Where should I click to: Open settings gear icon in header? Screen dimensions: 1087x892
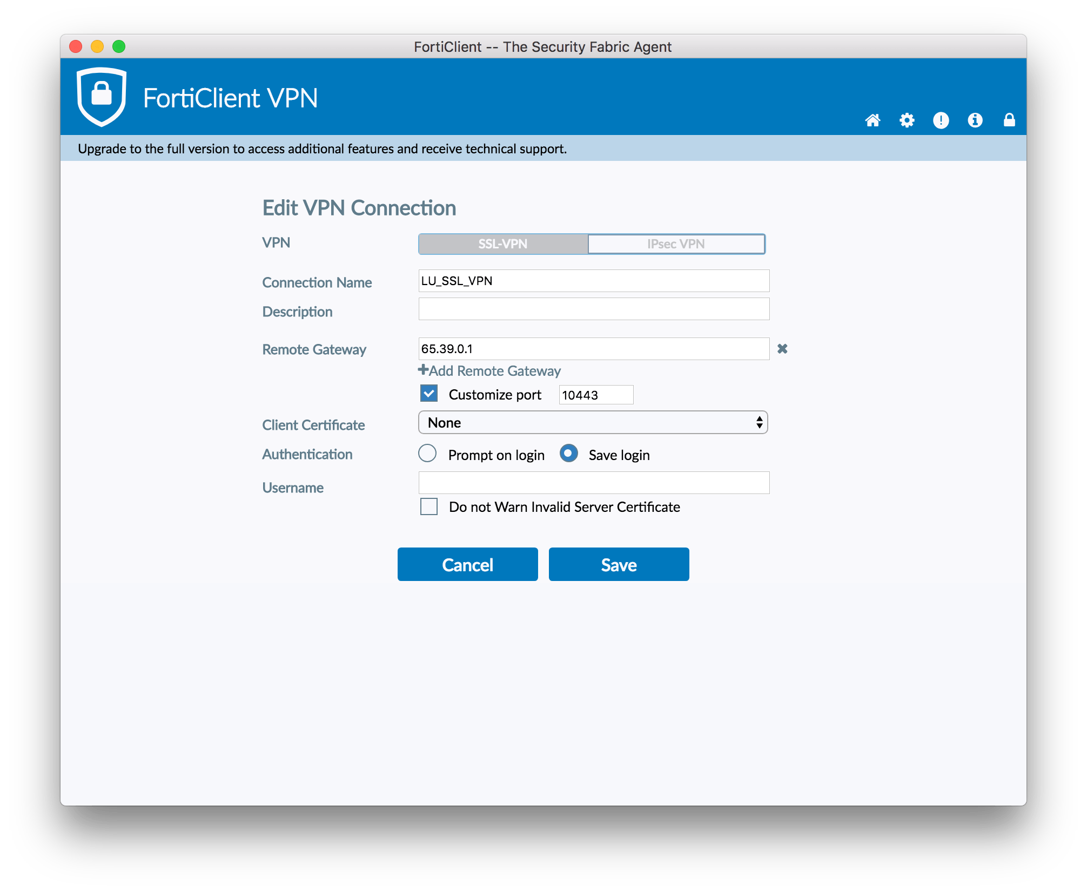click(x=907, y=120)
